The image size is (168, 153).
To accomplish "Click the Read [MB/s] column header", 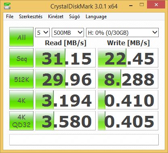I will 65,43.
